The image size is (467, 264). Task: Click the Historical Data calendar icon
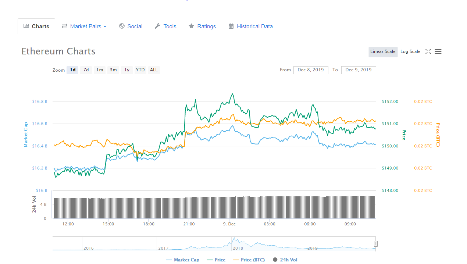tap(231, 26)
